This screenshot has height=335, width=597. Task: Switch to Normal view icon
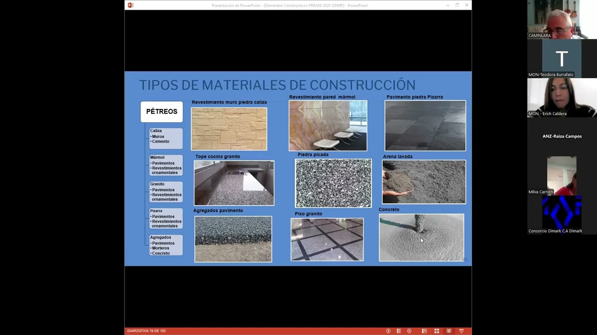pyautogui.click(x=424, y=331)
